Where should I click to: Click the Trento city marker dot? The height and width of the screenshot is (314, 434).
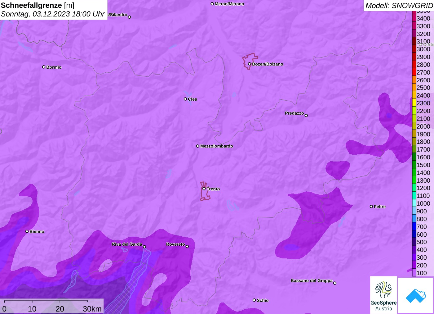tap(204, 189)
